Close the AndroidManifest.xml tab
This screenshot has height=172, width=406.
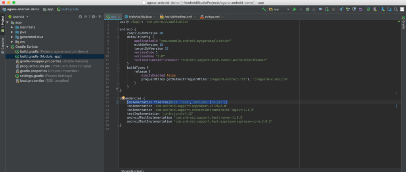click(x=195, y=17)
